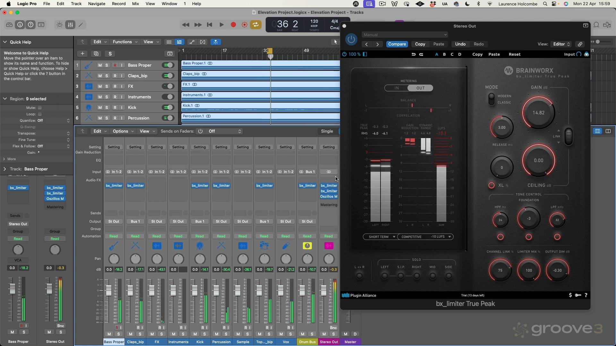Screen dimensions: 616x346
Task: Click Reset in the plugin footer bar
Action: tap(515, 54)
